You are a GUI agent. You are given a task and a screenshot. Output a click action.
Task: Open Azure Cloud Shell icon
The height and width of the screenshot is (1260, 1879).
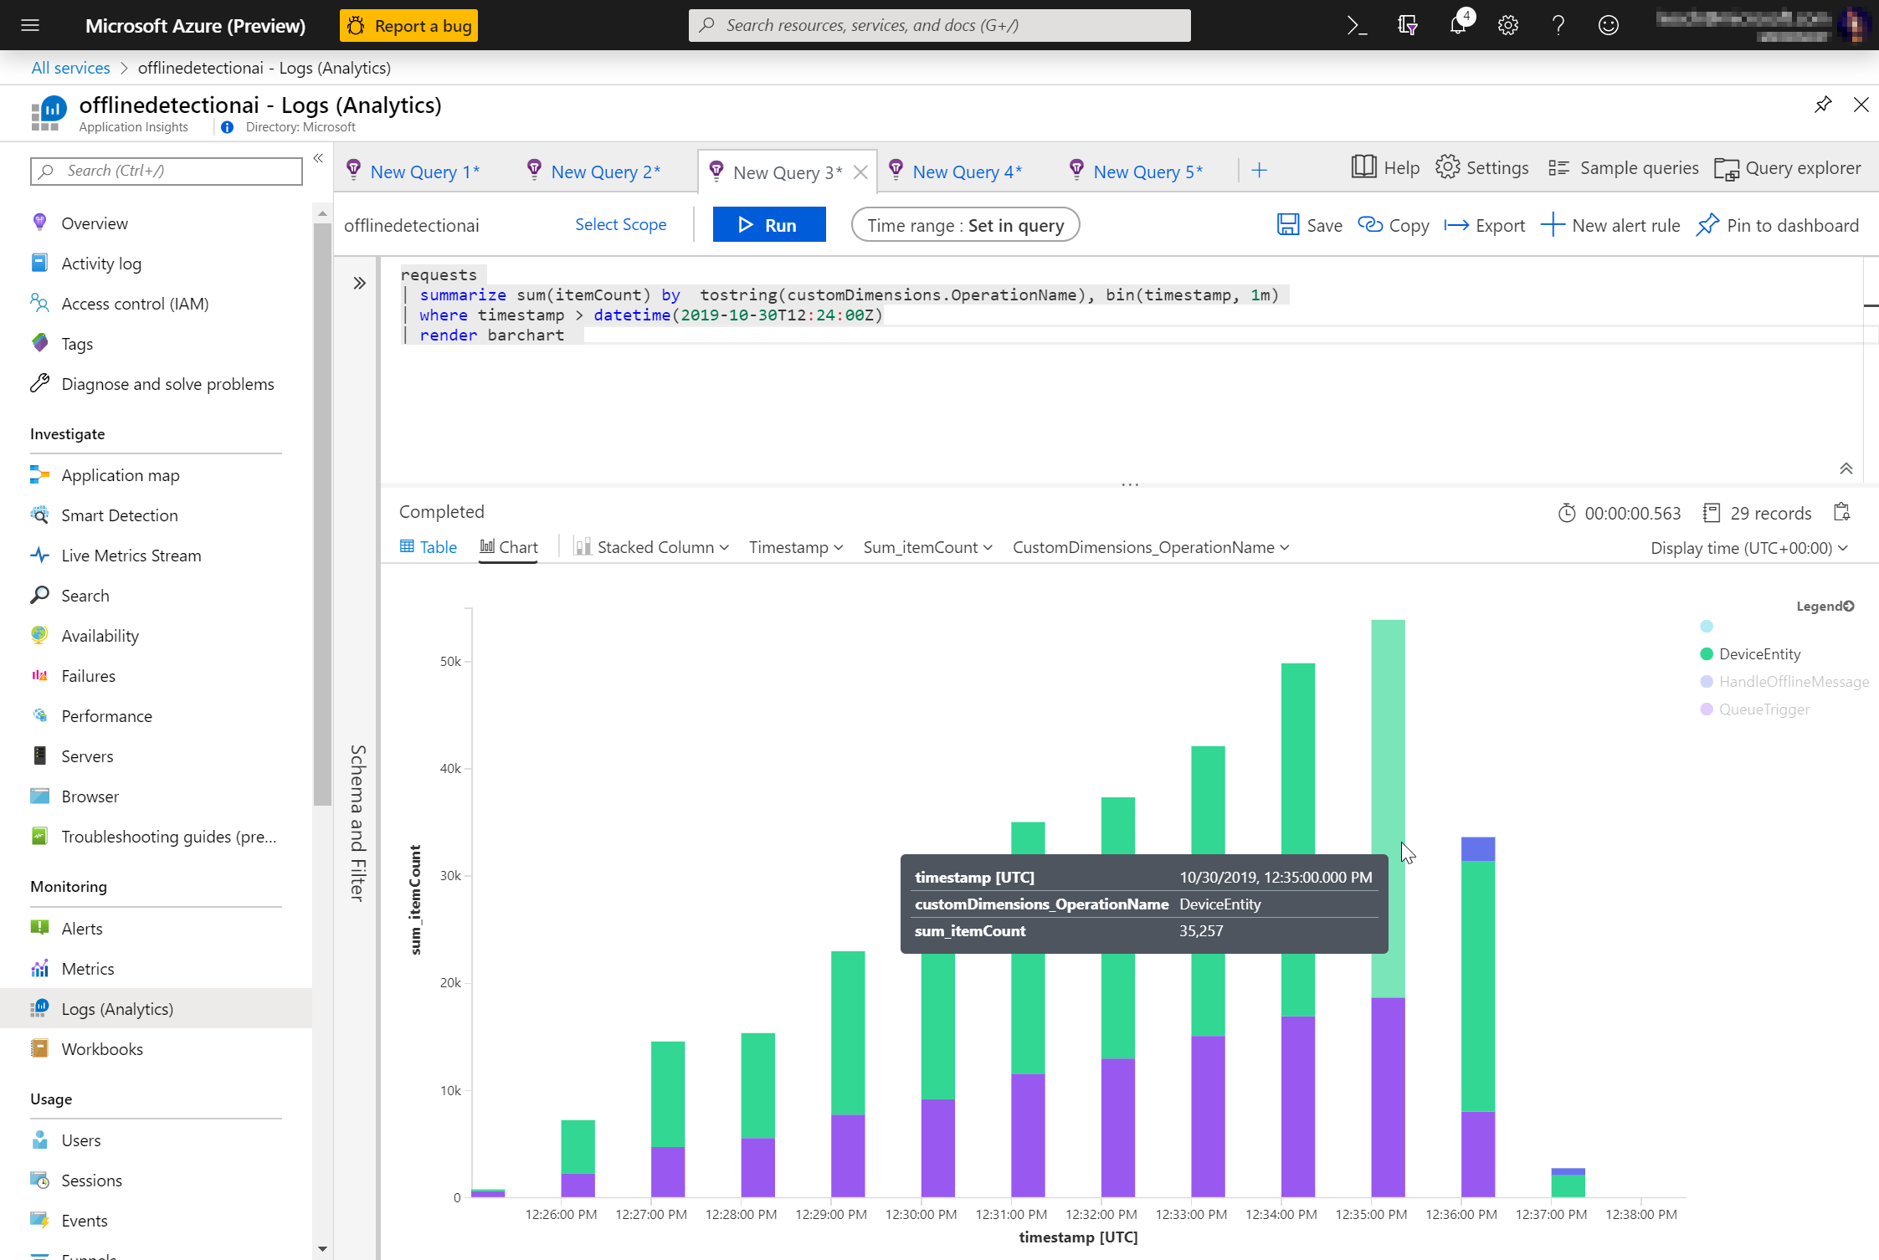pyautogui.click(x=1357, y=25)
